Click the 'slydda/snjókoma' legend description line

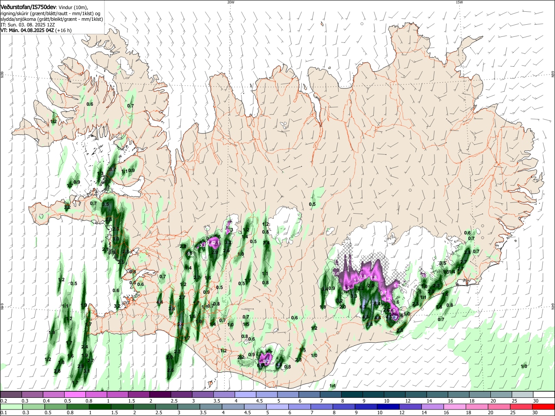click(52, 19)
